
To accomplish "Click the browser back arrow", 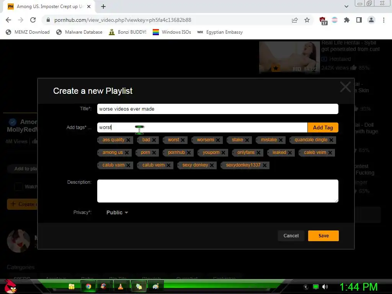I will click(8, 20).
